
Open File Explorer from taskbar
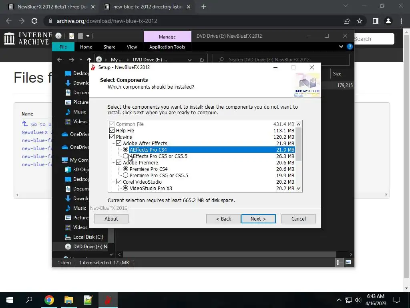point(69,300)
